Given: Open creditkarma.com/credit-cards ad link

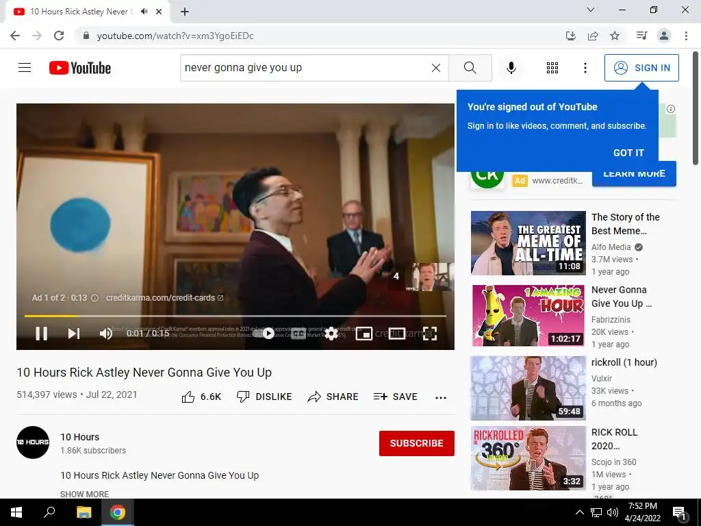Looking at the screenshot, I should click(x=164, y=298).
